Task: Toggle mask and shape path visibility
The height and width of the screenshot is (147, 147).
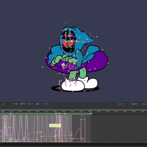Action: point(19,104)
